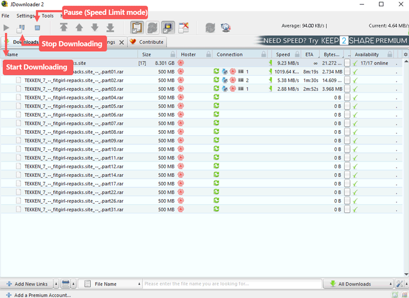Click the scrollbar up arrow
409x298 pixels.
pyautogui.click(x=406, y=61)
